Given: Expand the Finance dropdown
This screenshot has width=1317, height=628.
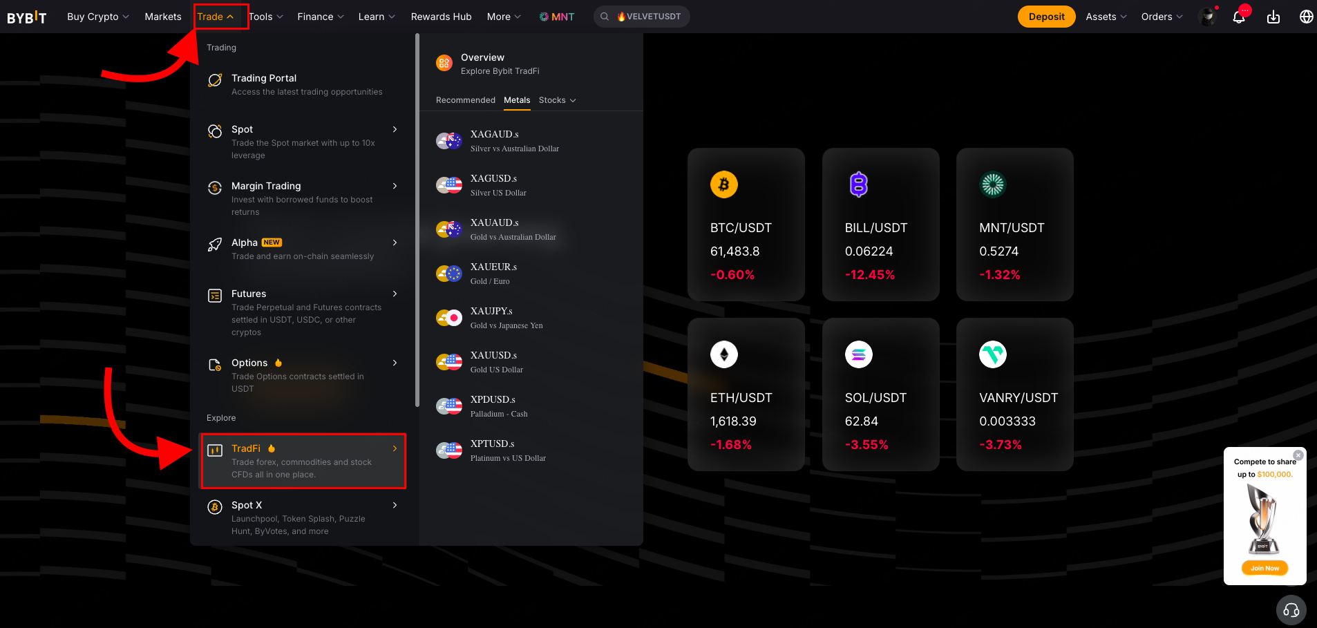Looking at the screenshot, I should [x=321, y=17].
